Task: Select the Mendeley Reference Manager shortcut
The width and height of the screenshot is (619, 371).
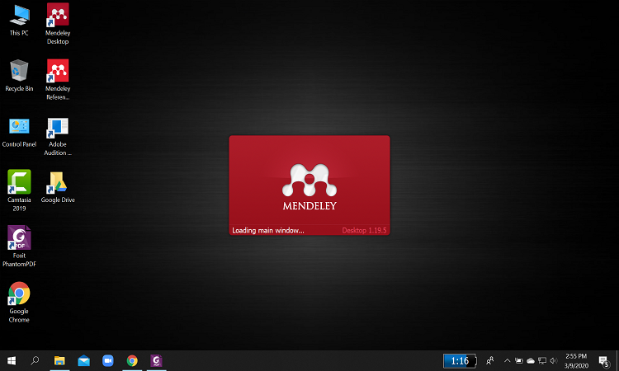Action: click(x=58, y=80)
